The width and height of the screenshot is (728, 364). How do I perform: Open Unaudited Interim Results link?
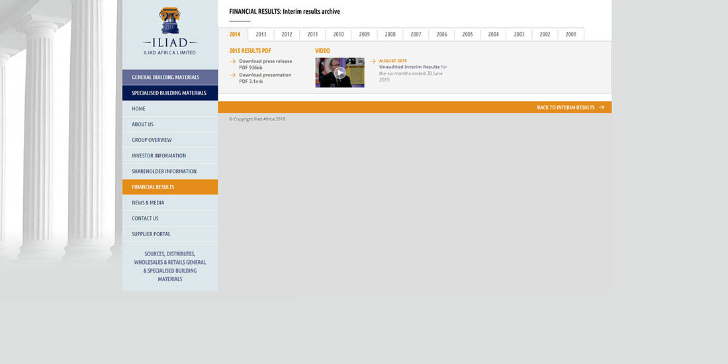[x=409, y=67]
